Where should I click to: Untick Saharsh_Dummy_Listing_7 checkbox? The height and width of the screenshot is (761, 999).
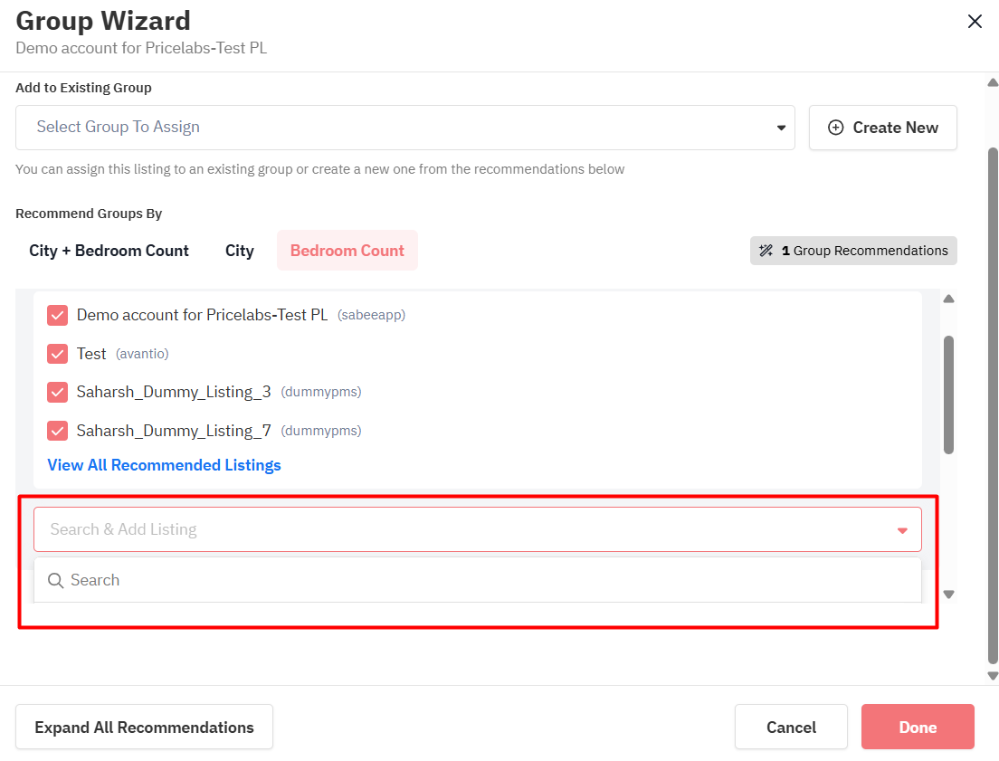tap(58, 431)
